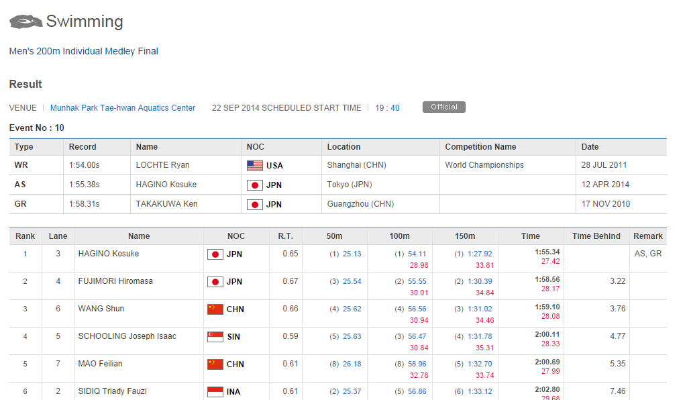The image size is (689, 400).
Task: Click China flag in WANG Shun row
Action: (215, 309)
